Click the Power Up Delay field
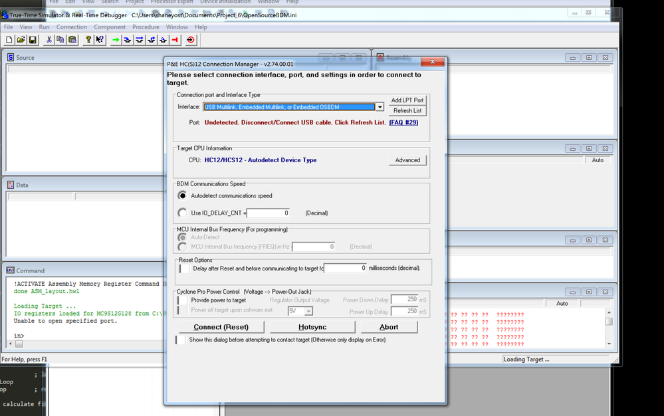The image size is (664, 416). pyautogui.click(x=404, y=312)
